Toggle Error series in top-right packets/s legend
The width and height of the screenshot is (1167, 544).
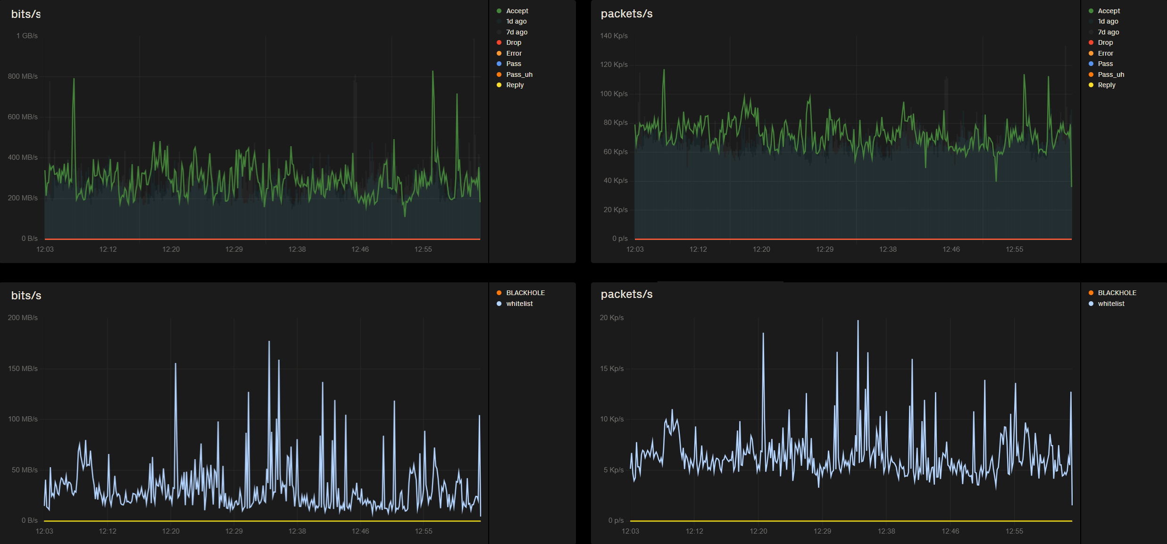click(1105, 53)
